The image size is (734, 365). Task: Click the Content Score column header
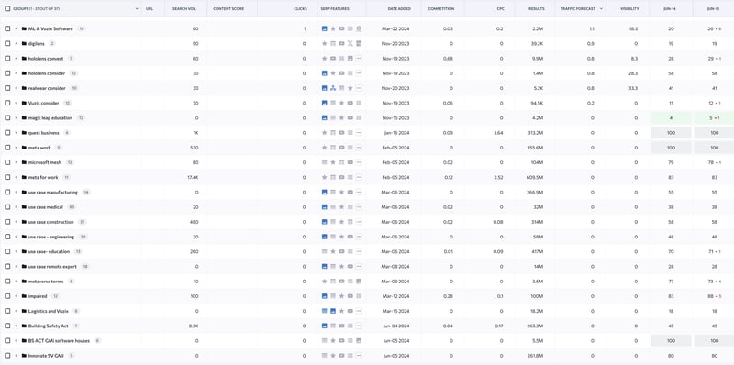tap(228, 9)
